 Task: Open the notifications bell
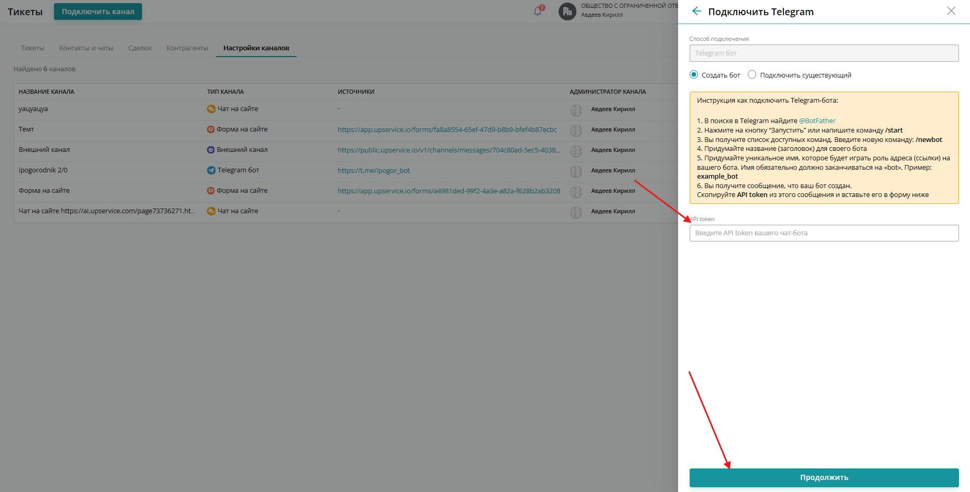click(538, 11)
